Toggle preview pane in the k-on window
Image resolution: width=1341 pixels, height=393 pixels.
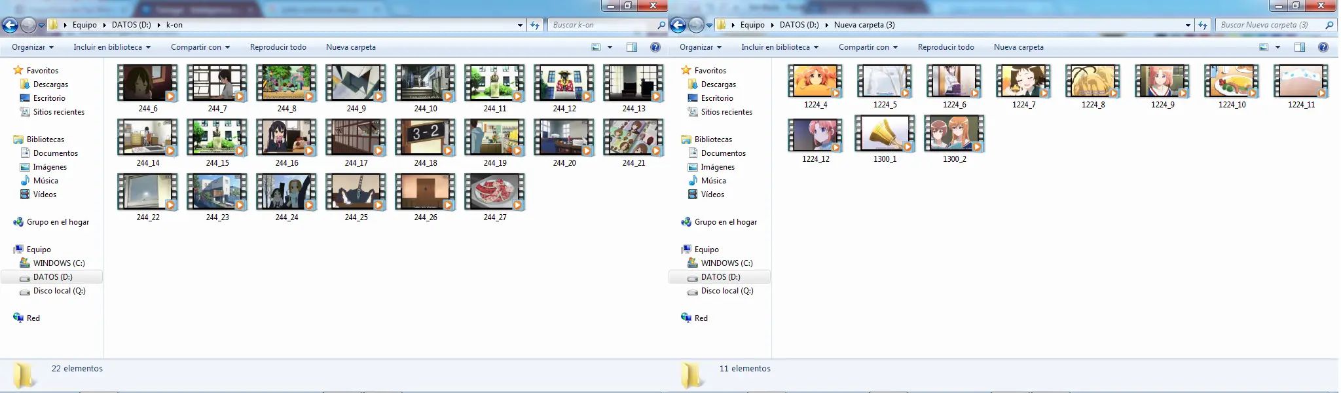pyautogui.click(x=632, y=47)
